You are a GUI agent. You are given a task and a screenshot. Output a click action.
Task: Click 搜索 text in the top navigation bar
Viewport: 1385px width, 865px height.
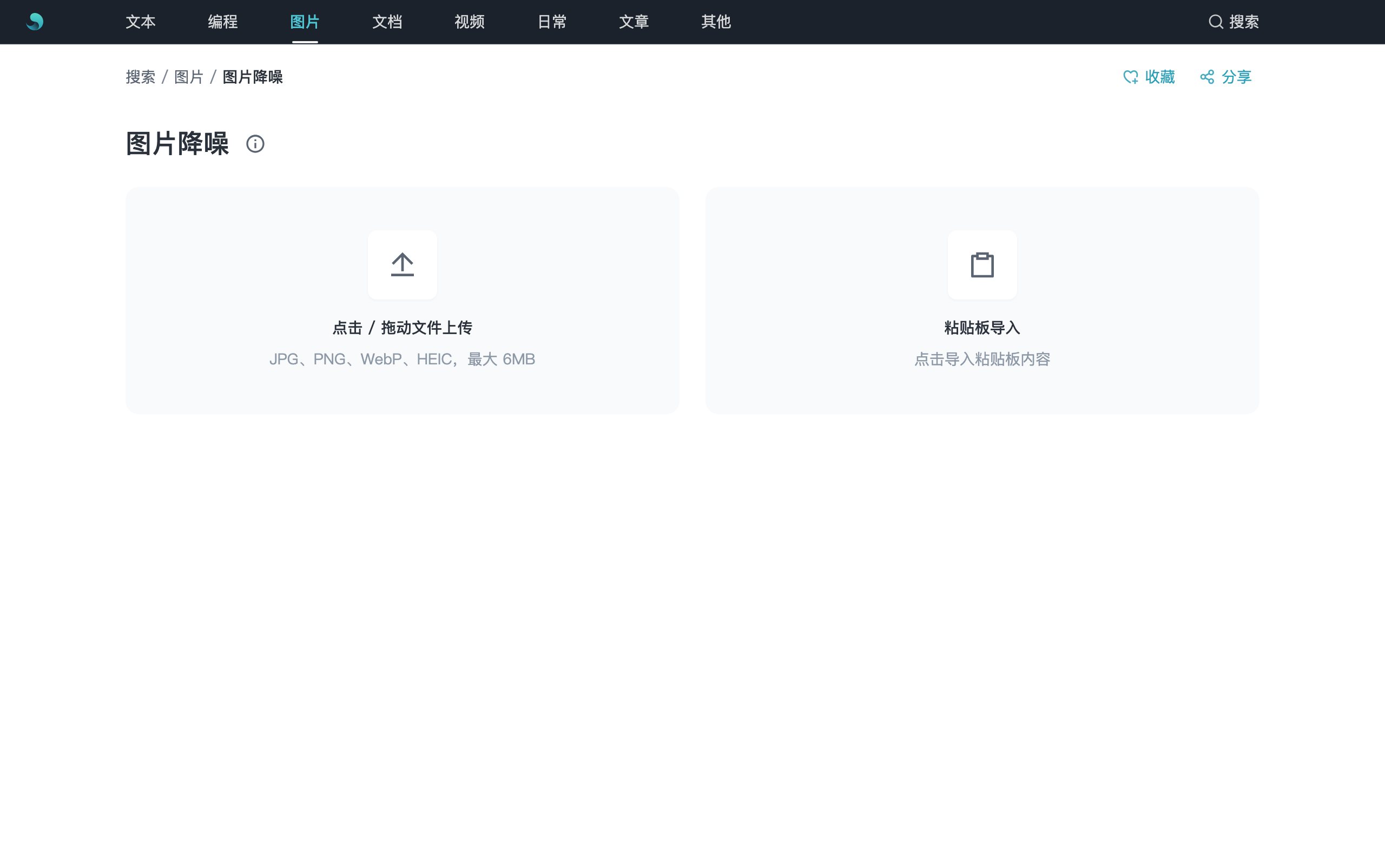(x=1244, y=22)
